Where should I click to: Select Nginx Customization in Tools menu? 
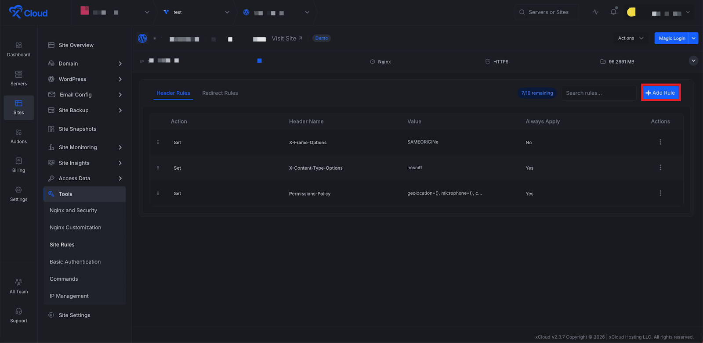pos(75,228)
